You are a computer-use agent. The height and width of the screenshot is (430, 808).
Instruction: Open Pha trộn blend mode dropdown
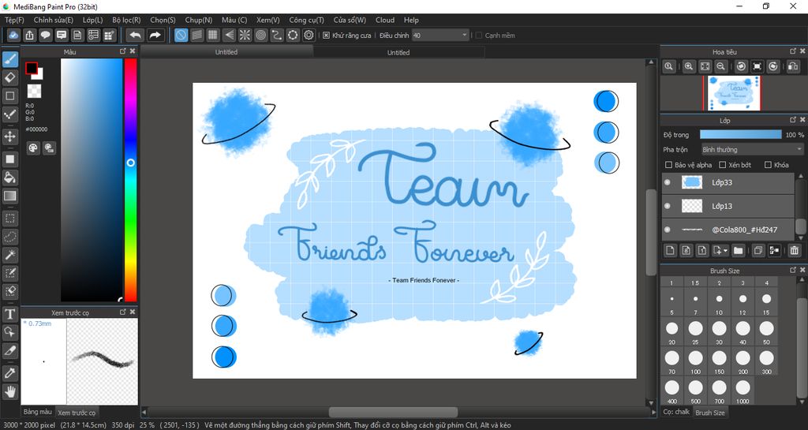pyautogui.click(x=751, y=149)
